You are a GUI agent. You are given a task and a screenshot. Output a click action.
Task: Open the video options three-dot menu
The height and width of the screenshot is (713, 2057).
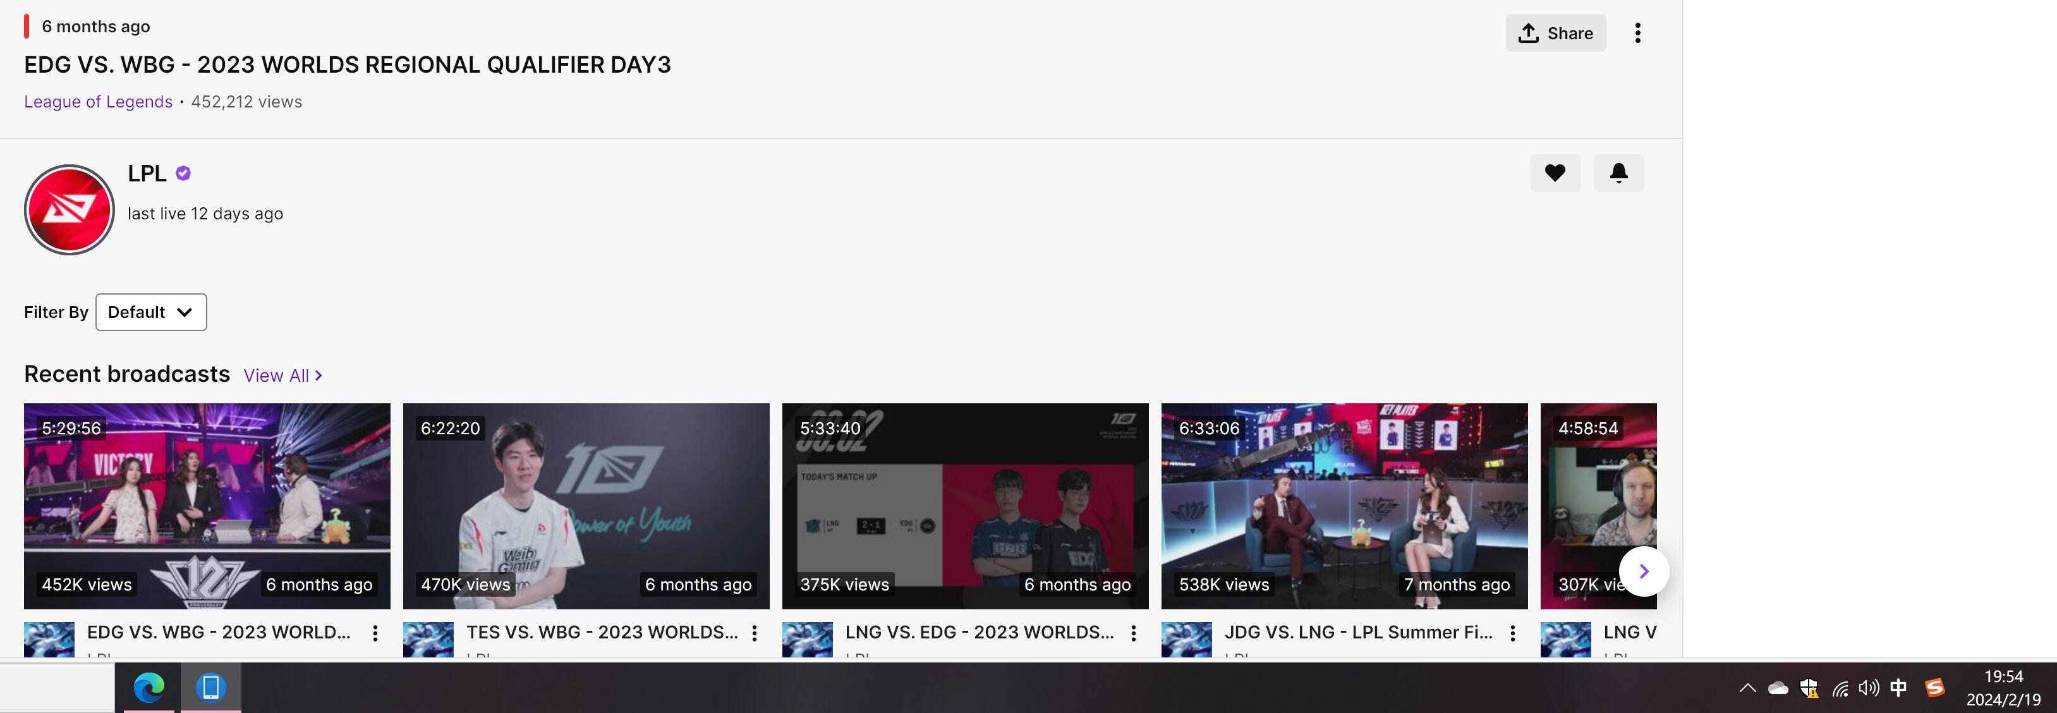[1637, 34]
